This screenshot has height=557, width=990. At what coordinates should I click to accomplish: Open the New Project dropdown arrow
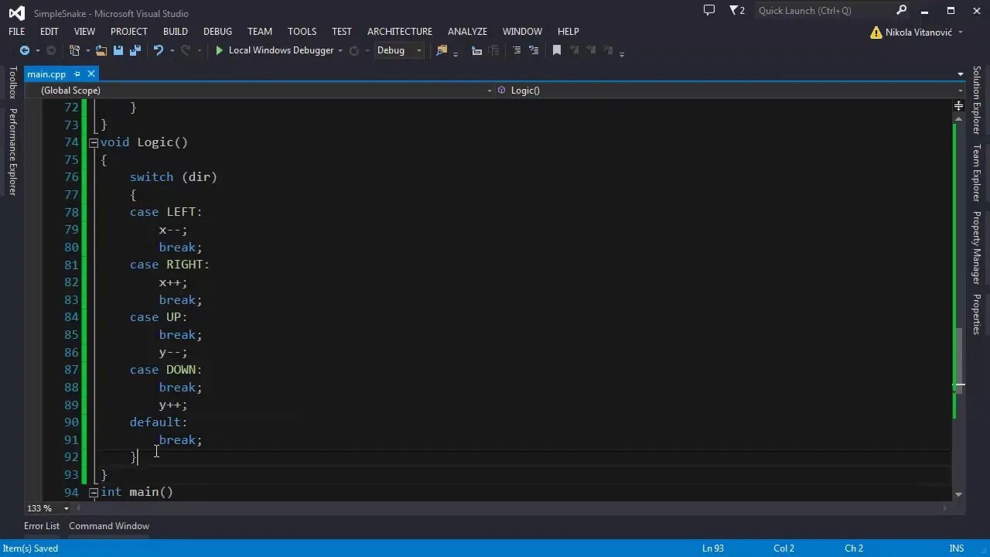pos(87,50)
